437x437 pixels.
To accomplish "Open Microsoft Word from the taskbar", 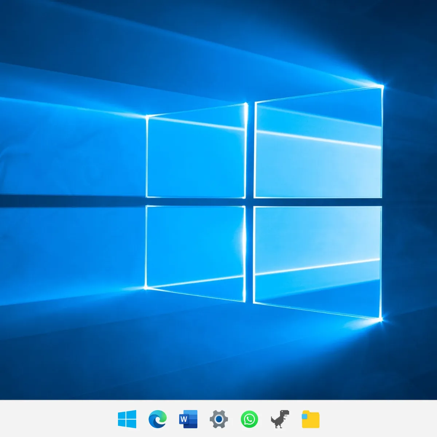I will tap(188, 419).
